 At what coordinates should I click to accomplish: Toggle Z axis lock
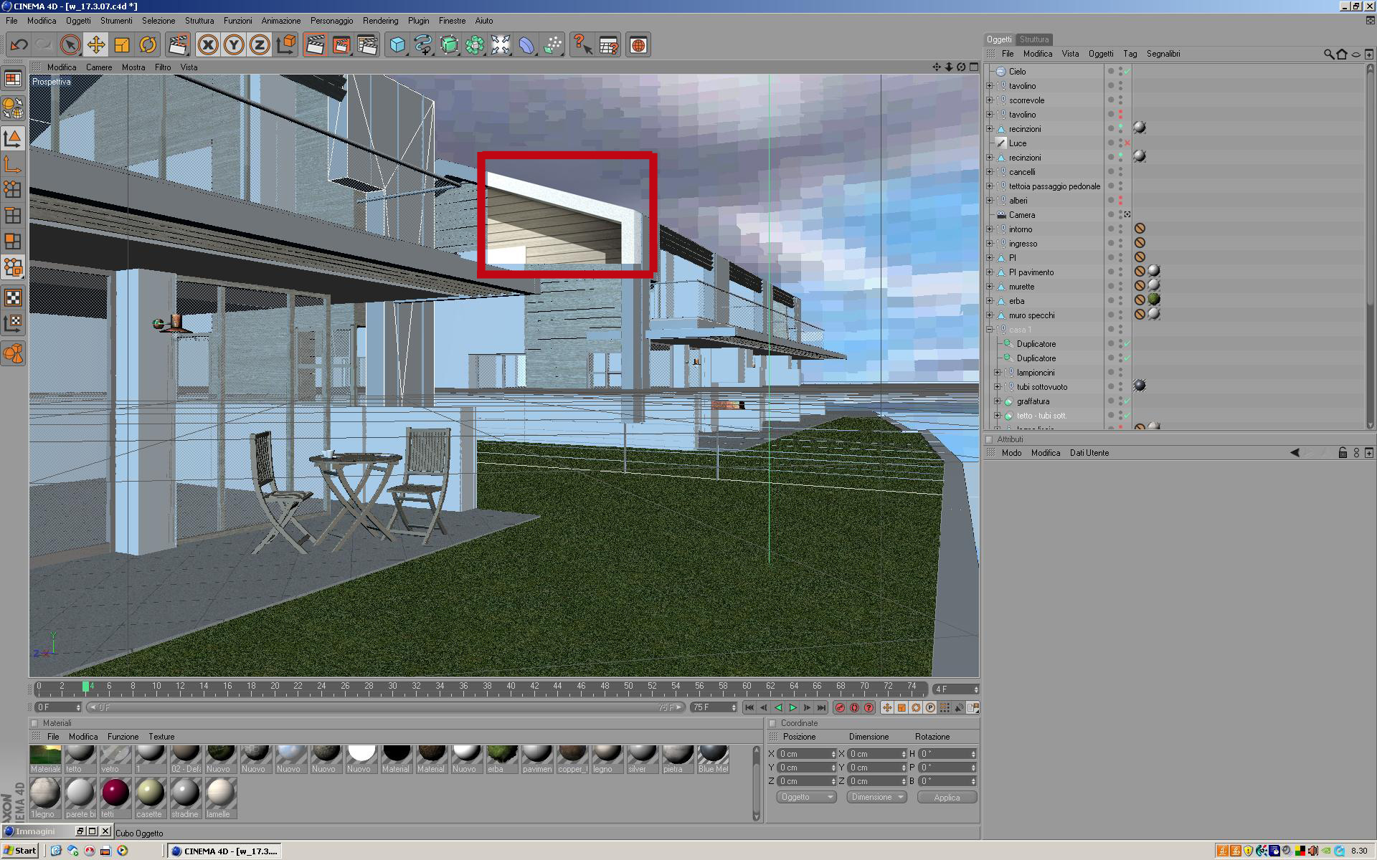click(x=260, y=45)
